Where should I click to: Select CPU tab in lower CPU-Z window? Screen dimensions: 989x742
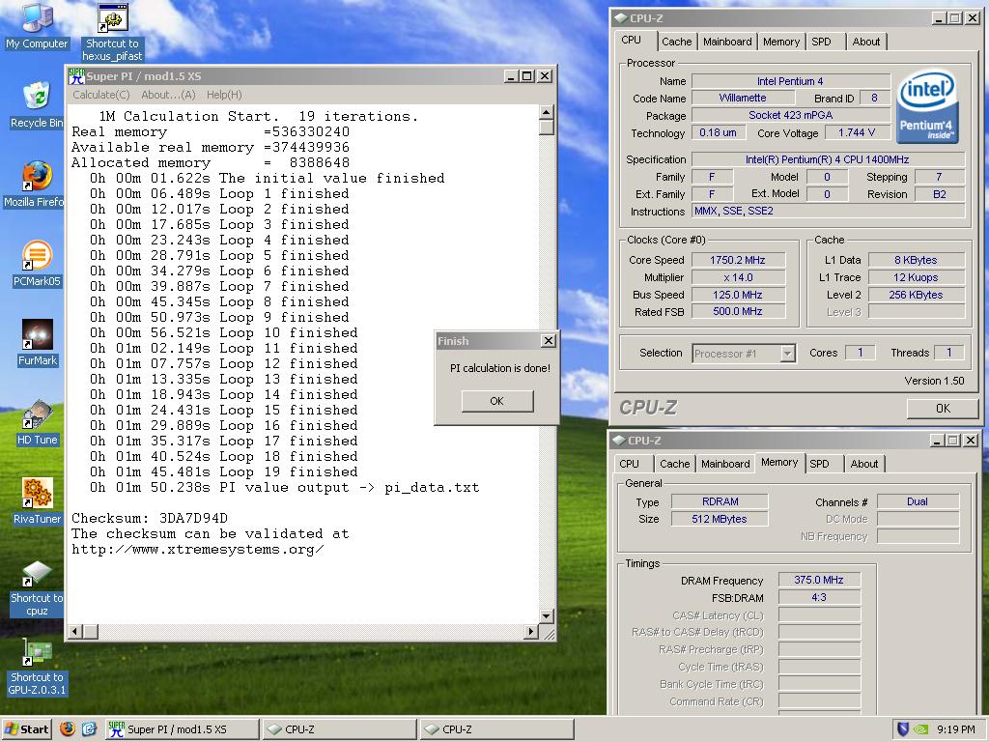(629, 464)
